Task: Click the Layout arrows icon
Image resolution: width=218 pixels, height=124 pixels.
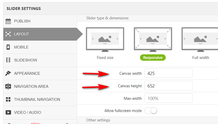Action: 8,34
